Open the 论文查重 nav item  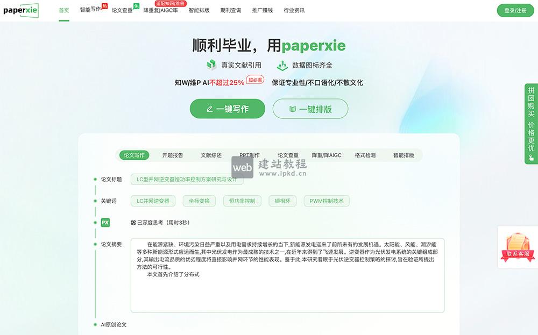click(x=122, y=10)
